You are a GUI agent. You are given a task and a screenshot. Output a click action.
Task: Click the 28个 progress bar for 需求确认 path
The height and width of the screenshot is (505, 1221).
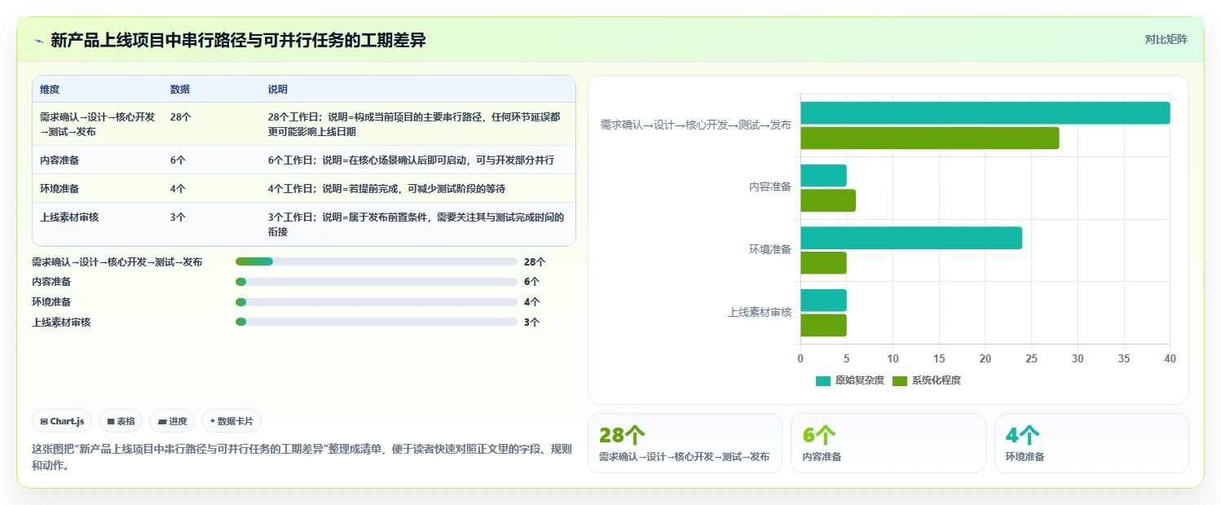click(376, 261)
